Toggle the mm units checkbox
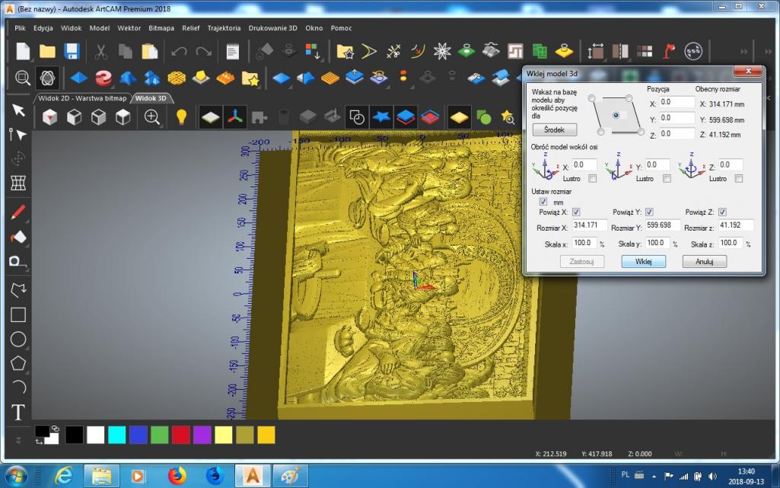 pos(543,202)
